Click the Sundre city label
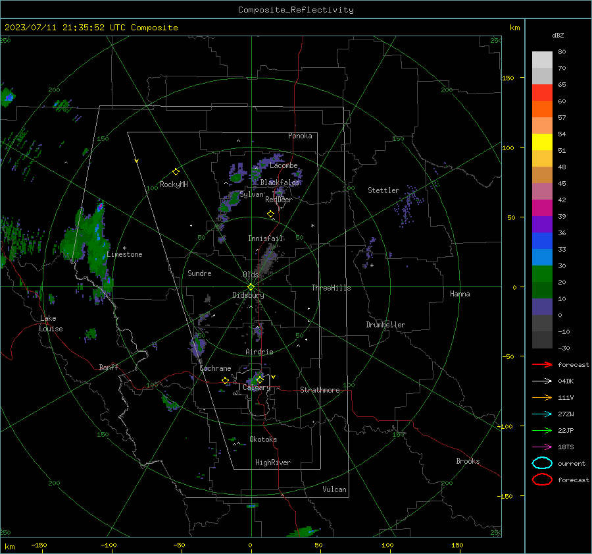The height and width of the screenshot is (554, 592). pyautogui.click(x=199, y=273)
